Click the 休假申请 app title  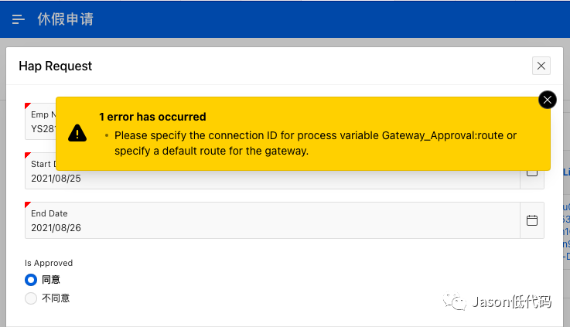66,19
